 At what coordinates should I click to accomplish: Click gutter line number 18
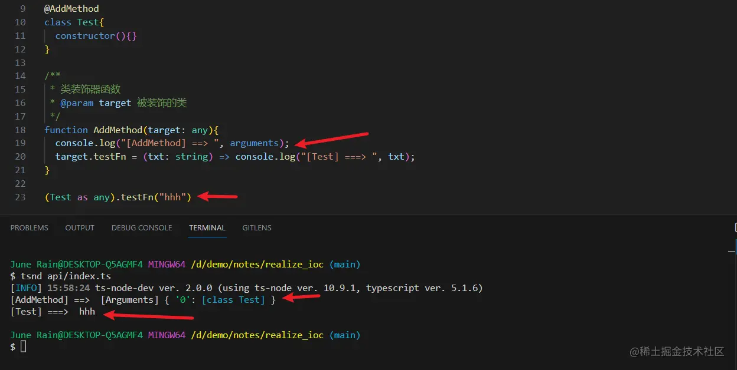[x=20, y=130]
